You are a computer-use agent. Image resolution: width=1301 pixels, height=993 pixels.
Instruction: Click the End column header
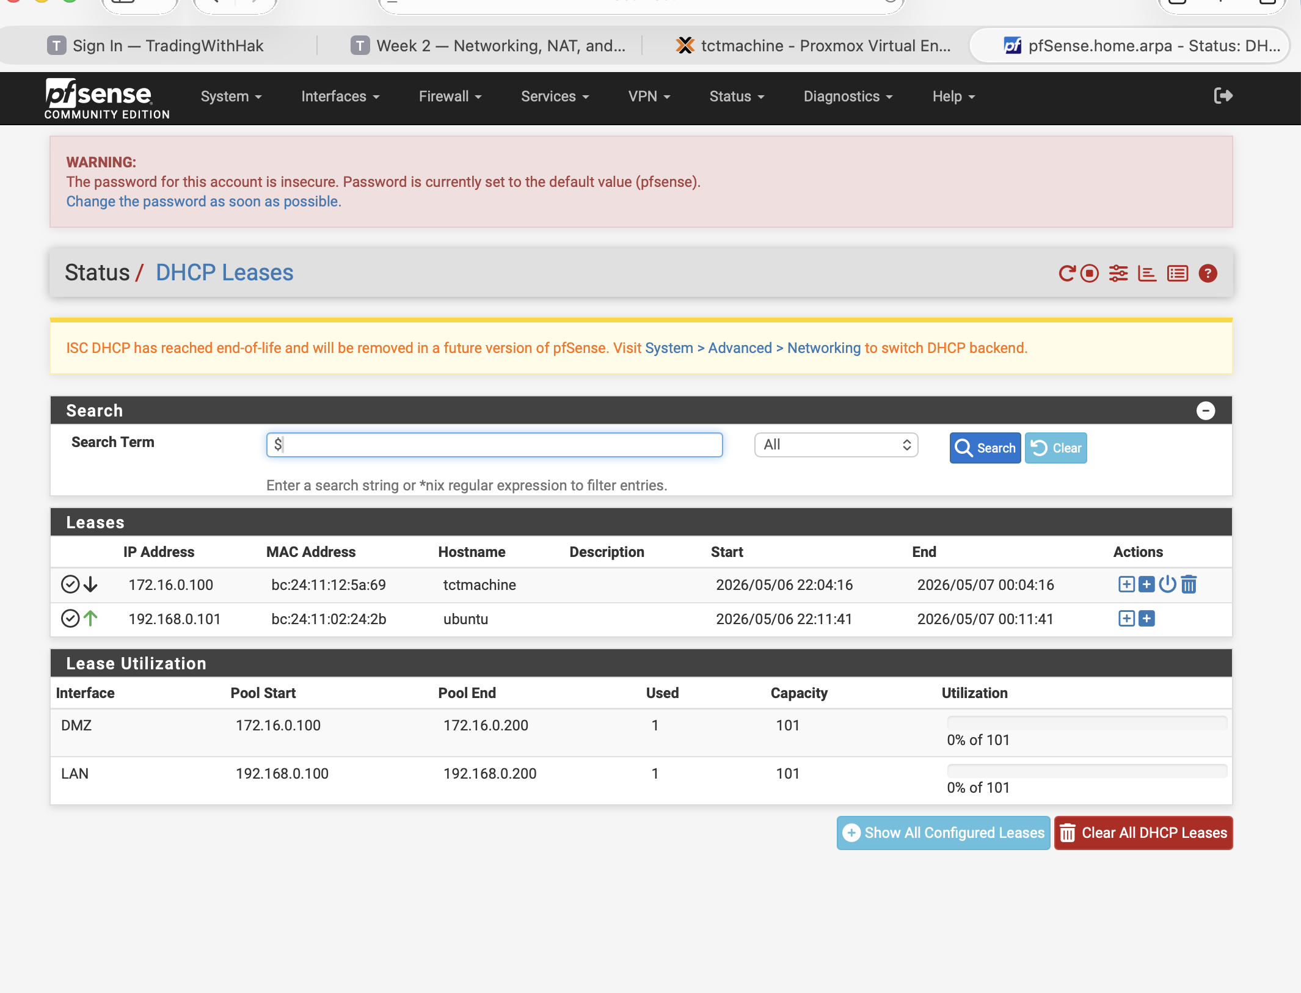tap(924, 552)
